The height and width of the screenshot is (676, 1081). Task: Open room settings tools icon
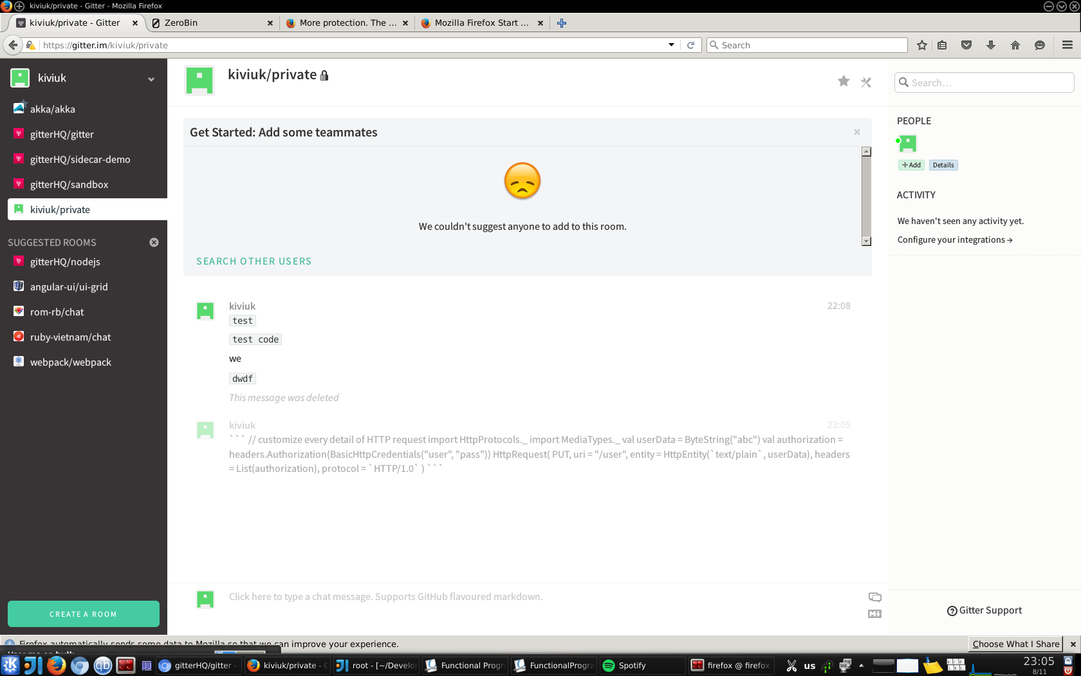(866, 82)
